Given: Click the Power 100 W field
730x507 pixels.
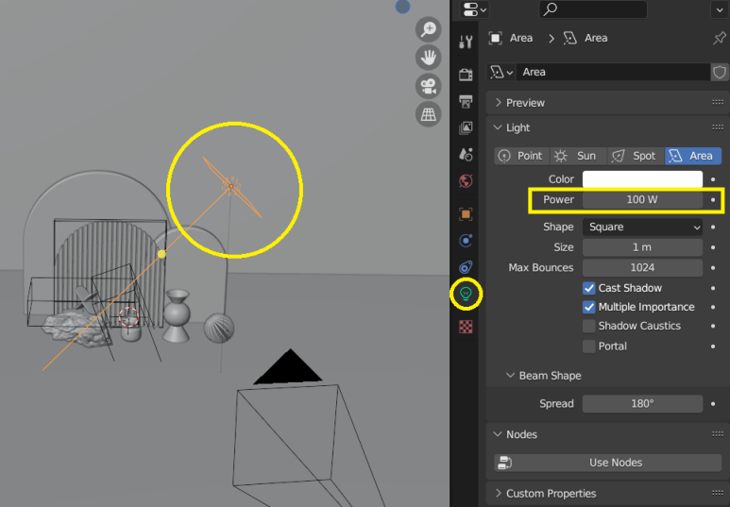Looking at the screenshot, I should tap(642, 200).
